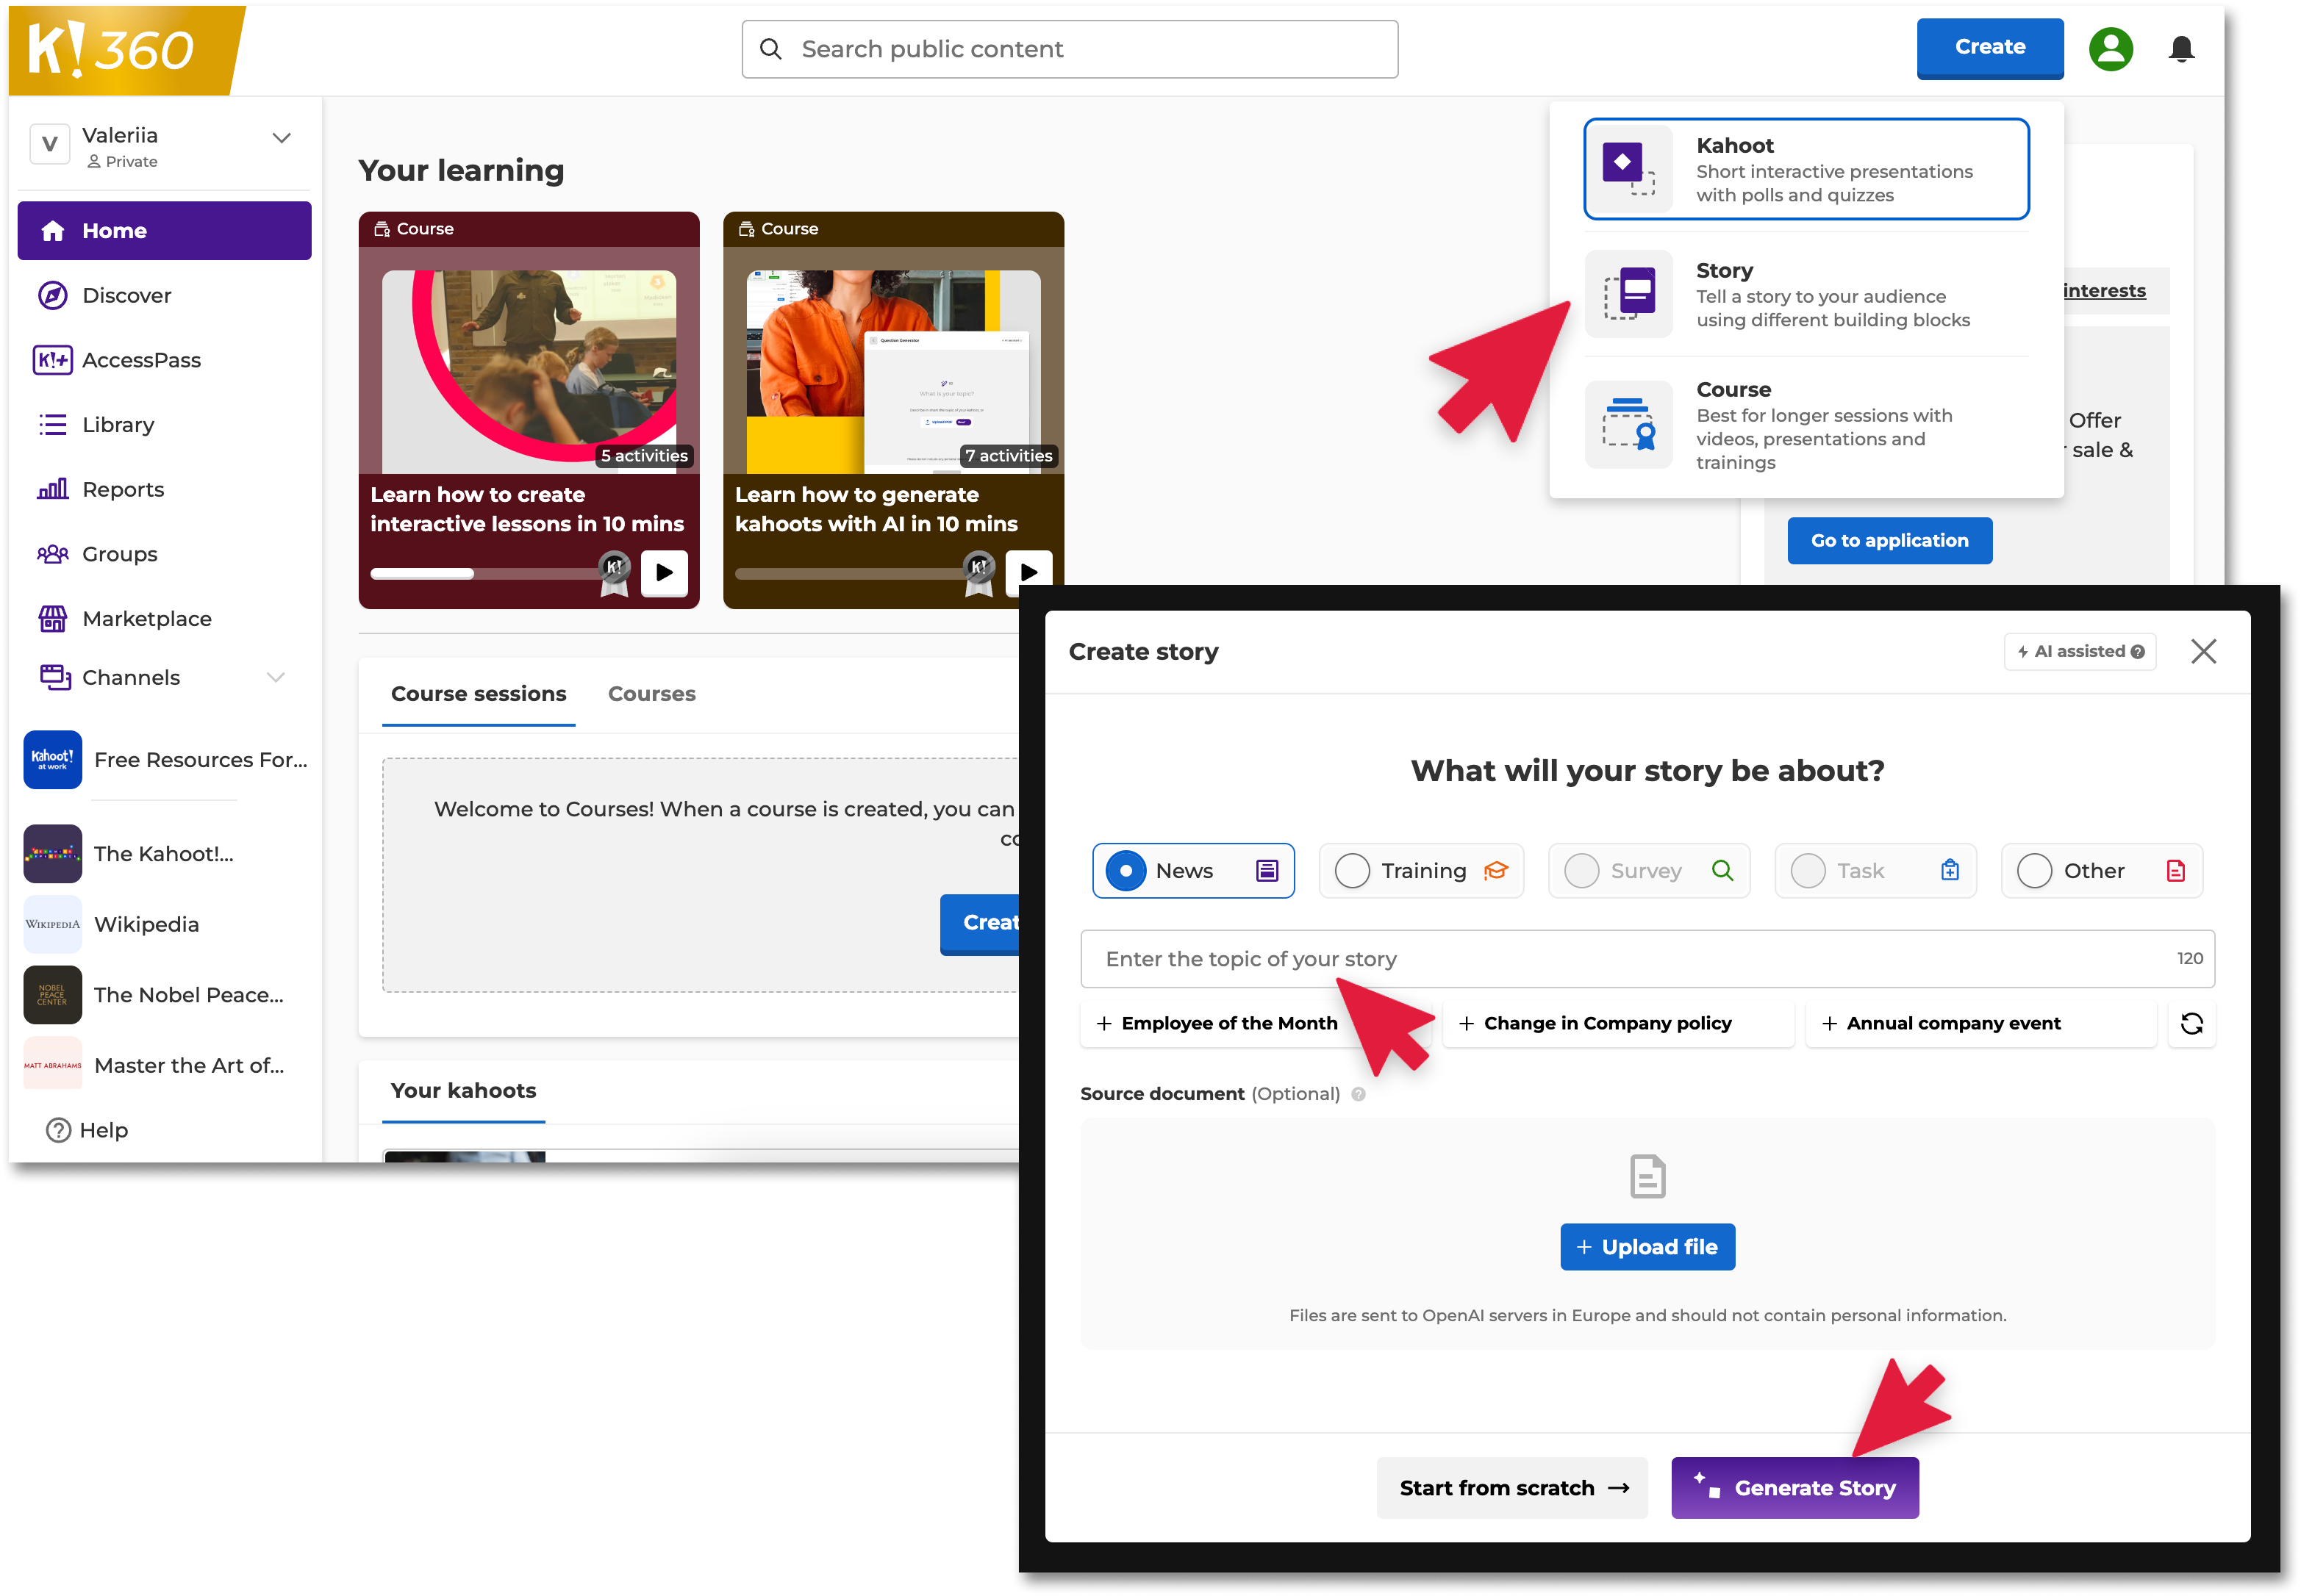Open the notifications bell
Image resolution: width=2301 pixels, height=1596 pixels.
click(x=2181, y=49)
